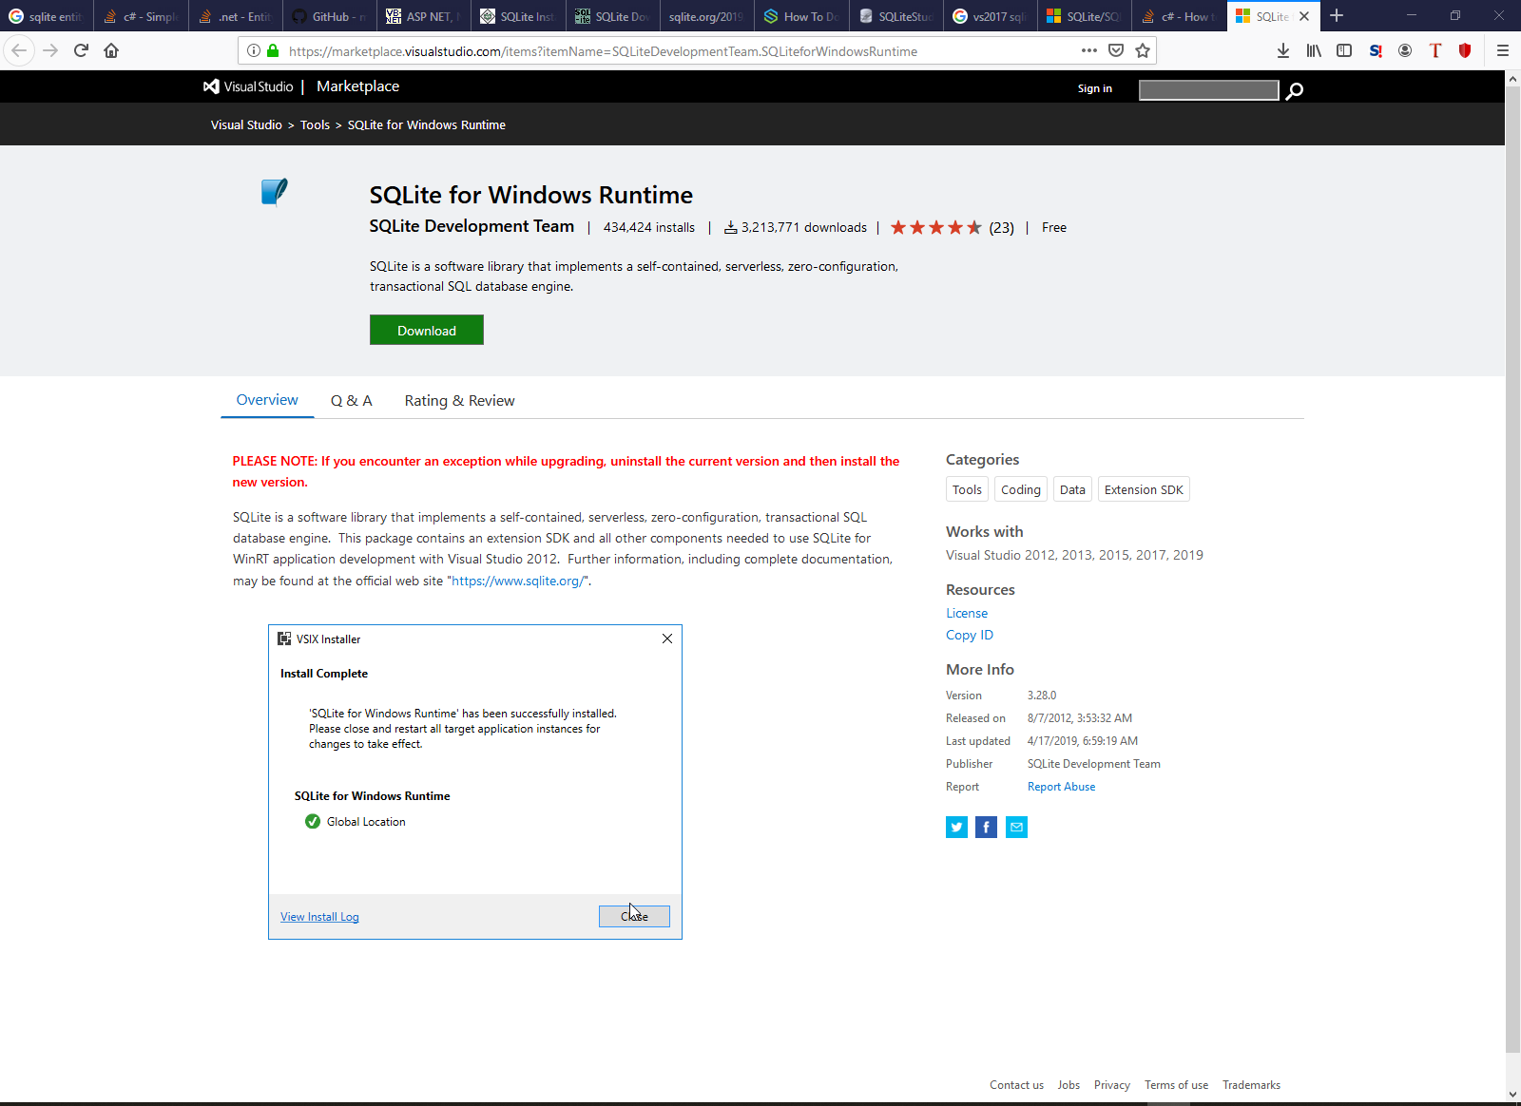Click the green Download button

click(427, 330)
